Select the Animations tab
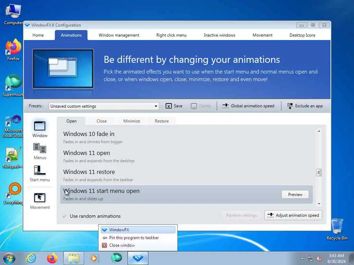Screen dimensions: 354x265 coord(71,35)
